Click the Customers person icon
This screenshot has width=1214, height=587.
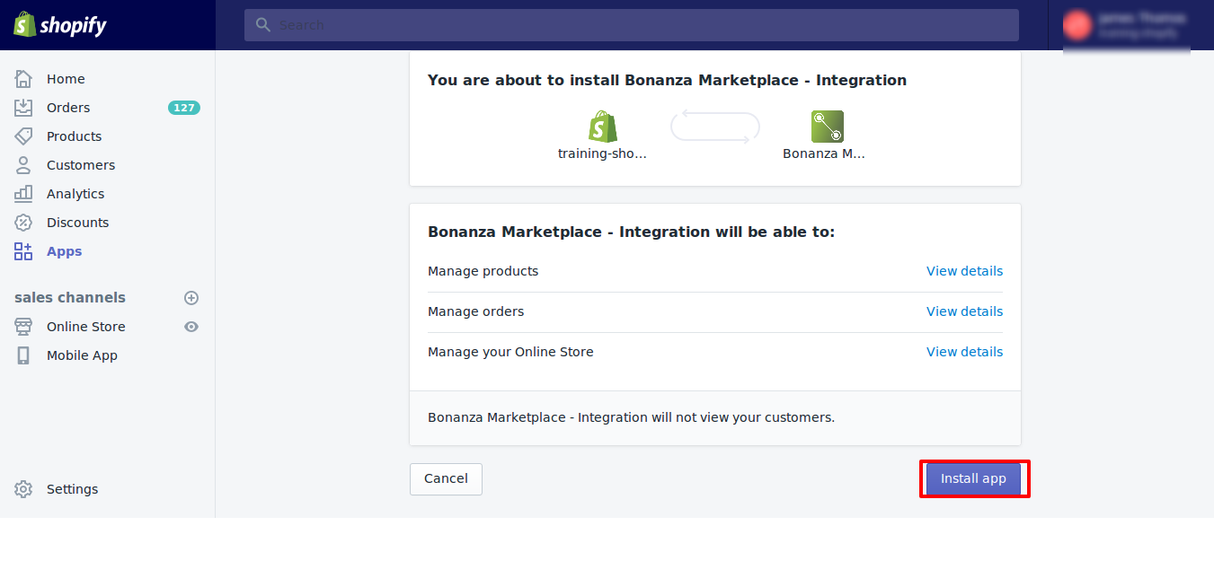point(23,165)
